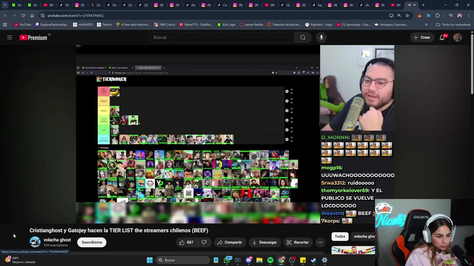Open the Tablero bookmark
This screenshot has height=266, width=474.
click(x=104, y=25)
